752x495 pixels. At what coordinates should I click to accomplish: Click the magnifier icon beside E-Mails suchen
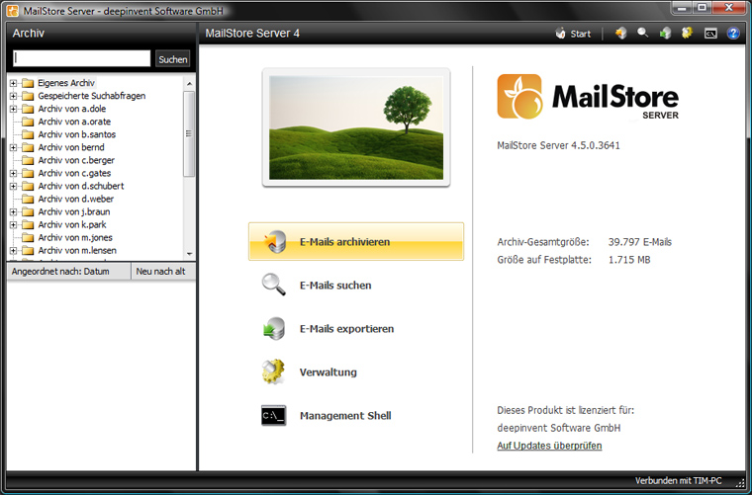[274, 285]
